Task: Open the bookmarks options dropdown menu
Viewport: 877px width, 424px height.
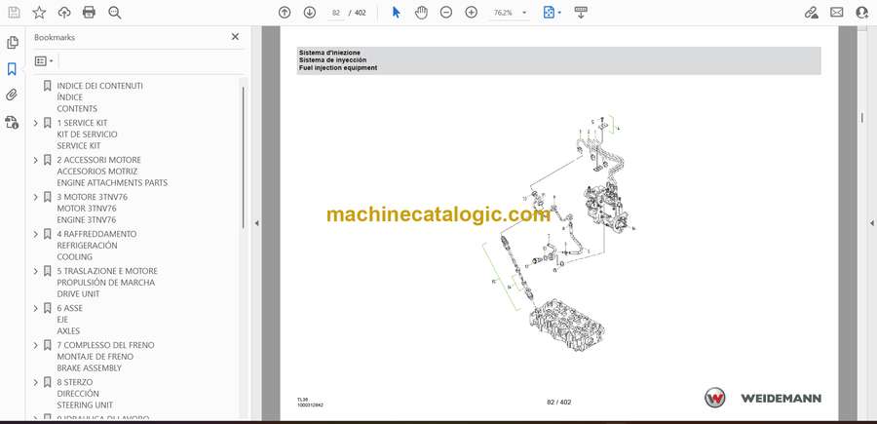Action: [x=44, y=60]
